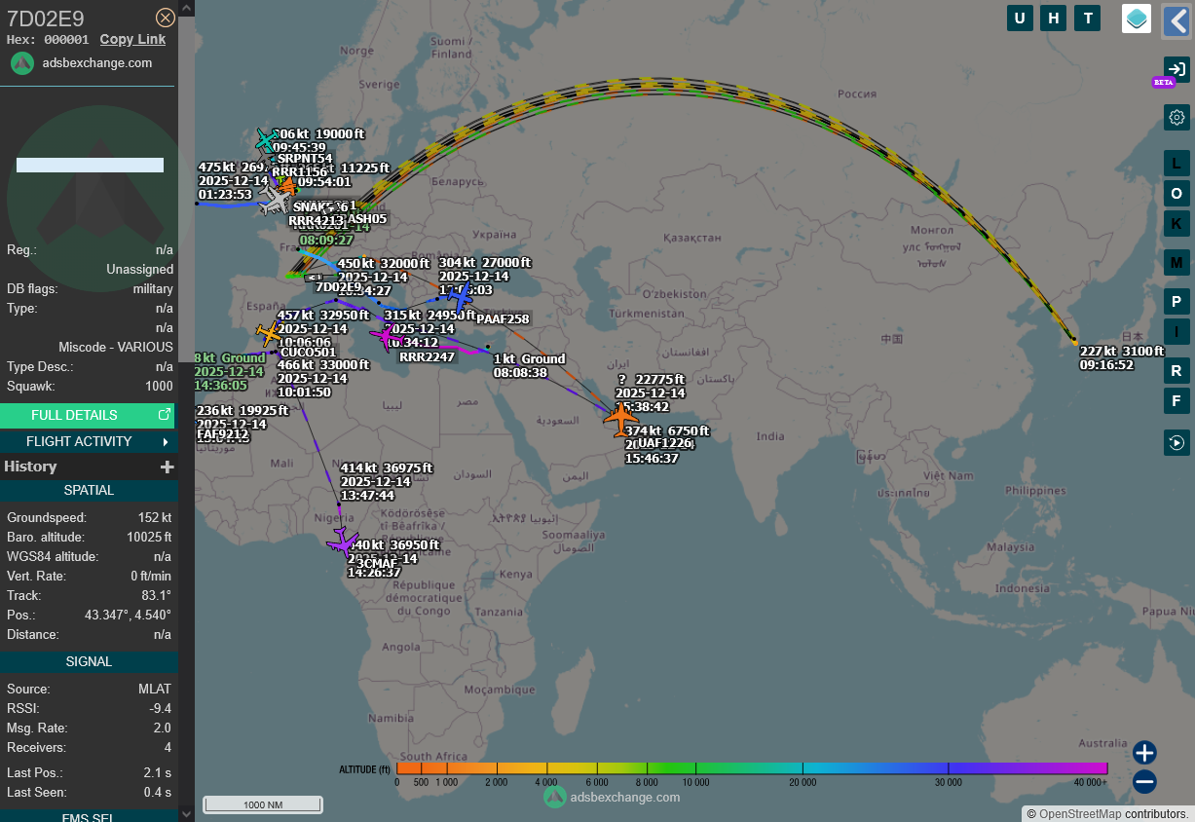Viewport: 1195px width, 822px height.
Task: Click the login arrow icon
Action: coord(1176,69)
